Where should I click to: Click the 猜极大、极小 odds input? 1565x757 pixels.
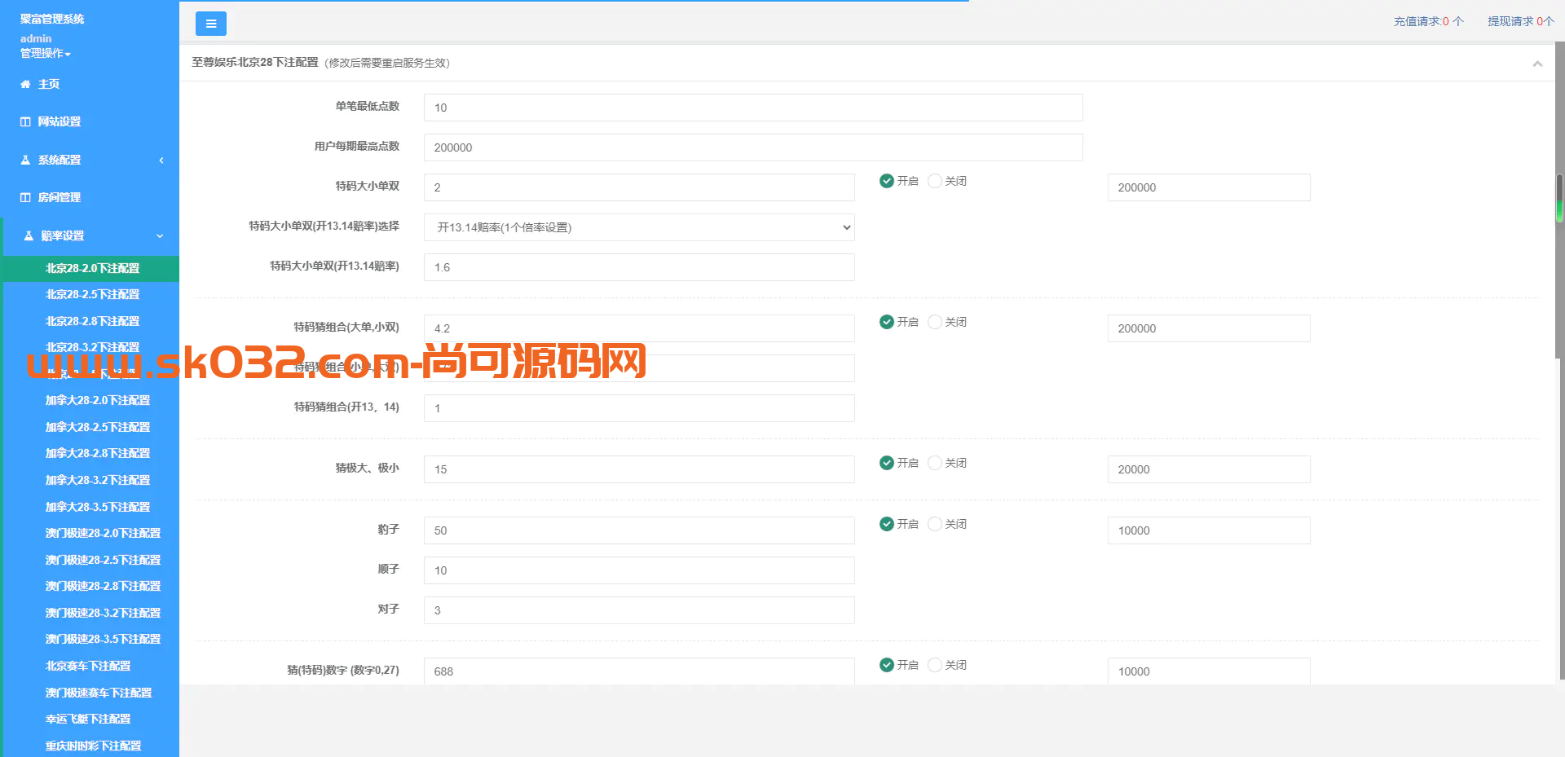coord(639,469)
